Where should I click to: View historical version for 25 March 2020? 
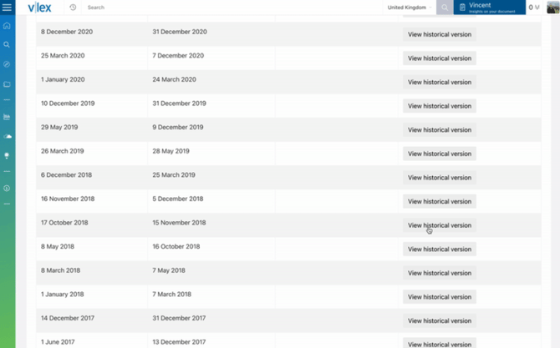440,58
